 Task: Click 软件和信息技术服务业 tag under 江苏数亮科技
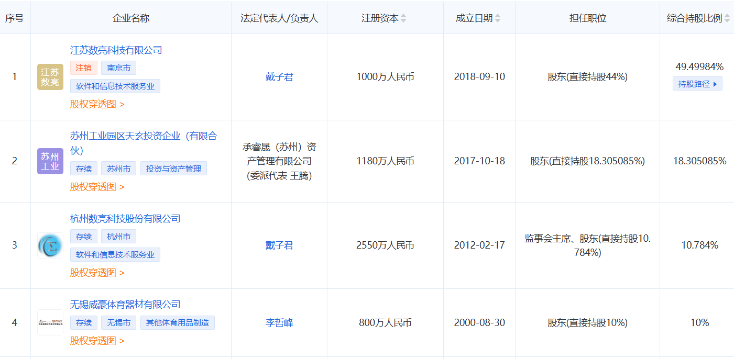[115, 86]
